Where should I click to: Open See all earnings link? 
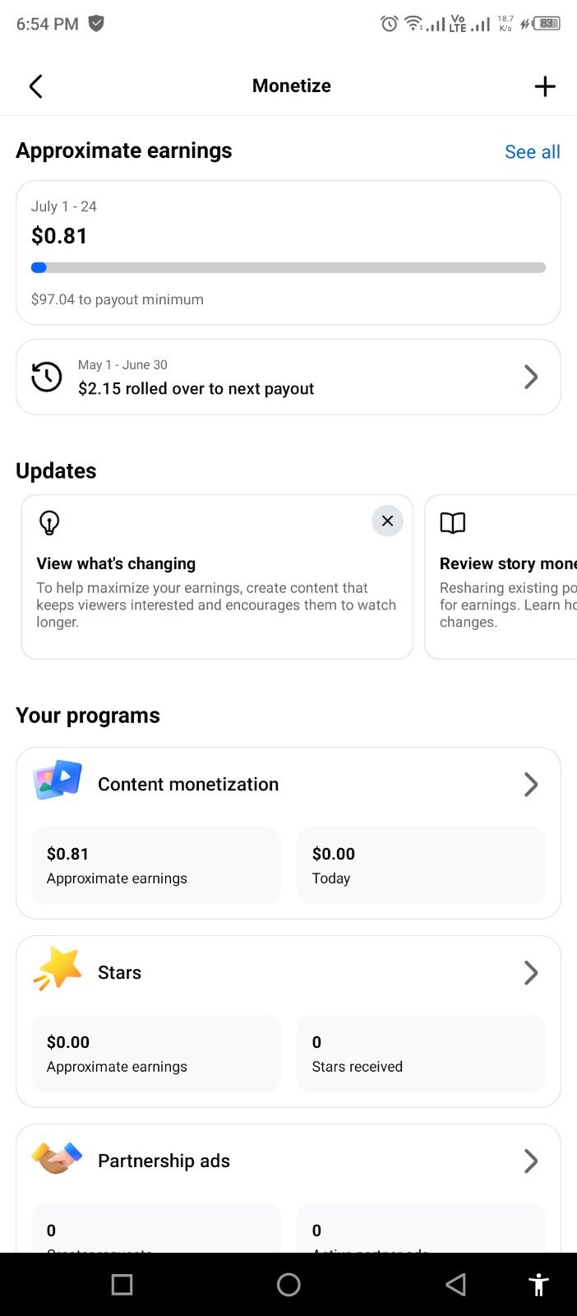pyautogui.click(x=533, y=151)
